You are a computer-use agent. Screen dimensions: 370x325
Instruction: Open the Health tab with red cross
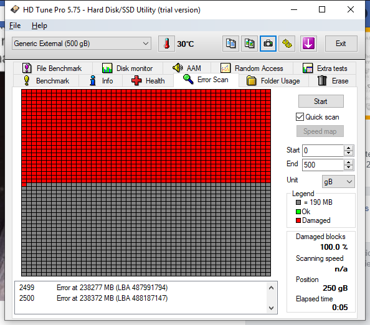pyautogui.click(x=148, y=81)
